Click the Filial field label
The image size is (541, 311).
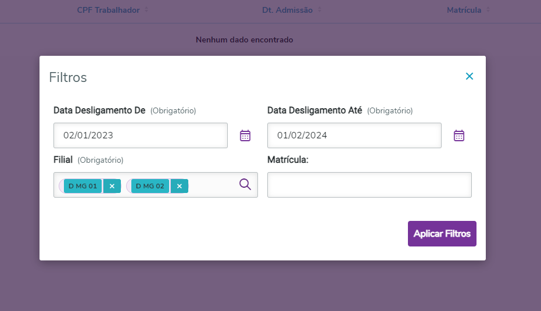(x=64, y=159)
